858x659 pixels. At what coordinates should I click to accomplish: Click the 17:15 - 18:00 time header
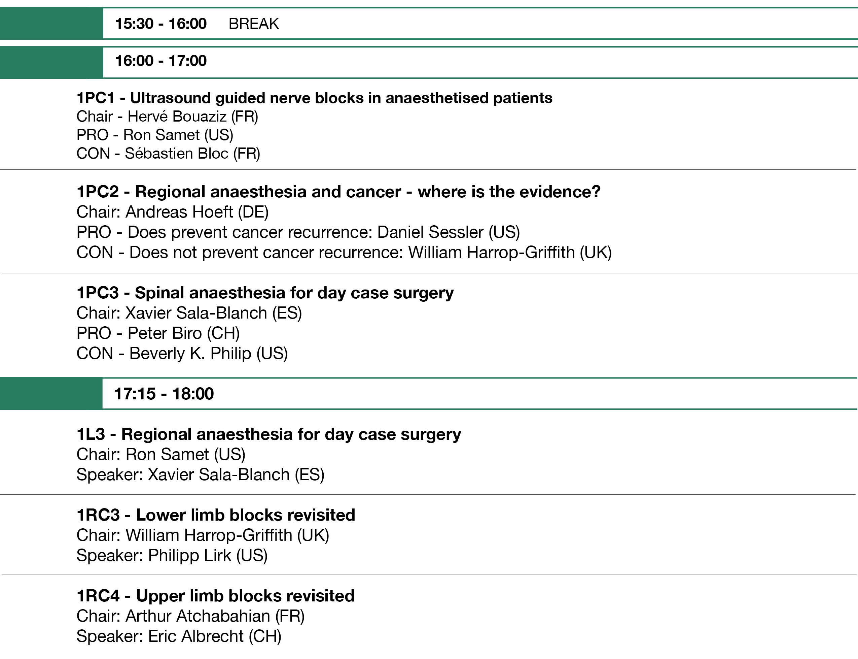pos(164,394)
